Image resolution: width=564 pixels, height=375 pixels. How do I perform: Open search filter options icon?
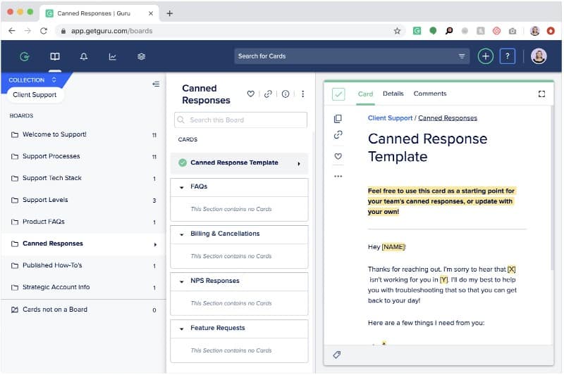point(462,56)
